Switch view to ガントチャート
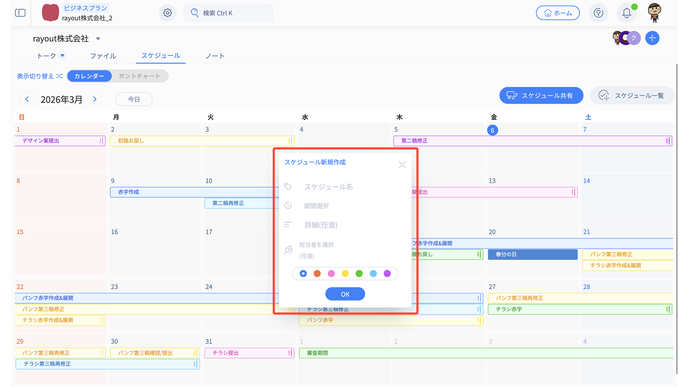 point(139,76)
